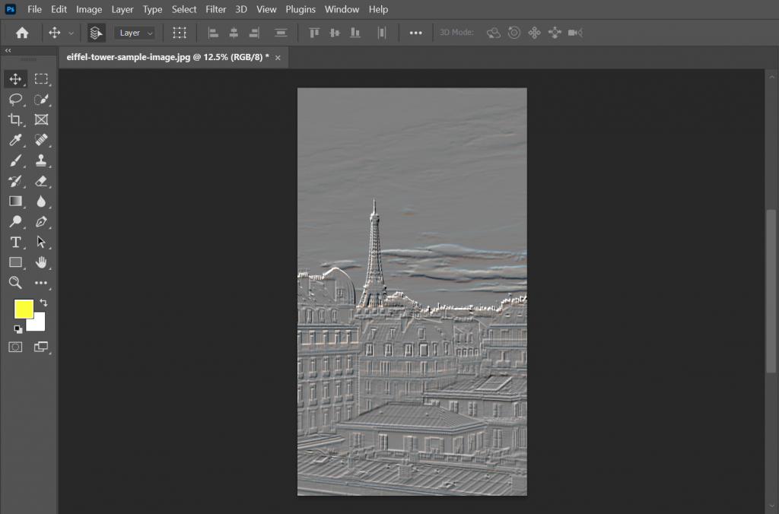Click the Home screen button
779x514 pixels.
coord(21,32)
